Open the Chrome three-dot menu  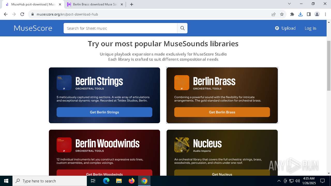[325, 14]
